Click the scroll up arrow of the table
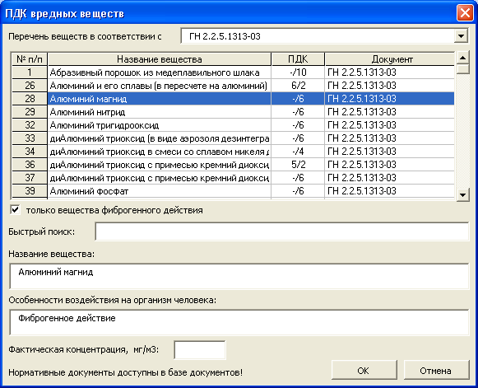The width and height of the screenshot is (478, 388). [462, 58]
